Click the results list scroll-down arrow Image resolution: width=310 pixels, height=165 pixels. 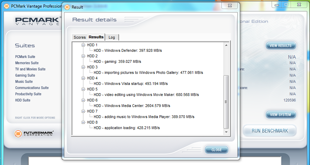point(226,132)
